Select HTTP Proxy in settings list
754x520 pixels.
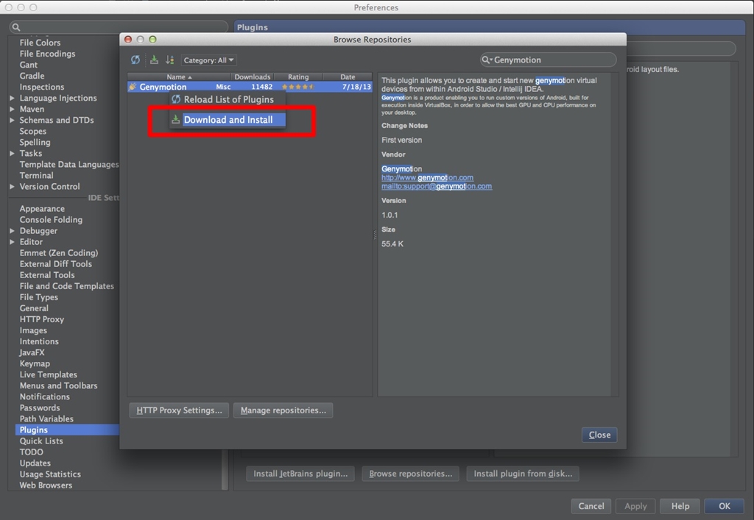pyautogui.click(x=41, y=319)
